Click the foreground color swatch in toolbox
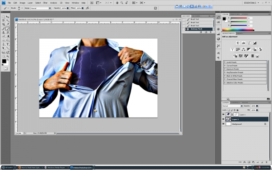Screen dimensions: 272x170 [x=4, y=61]
